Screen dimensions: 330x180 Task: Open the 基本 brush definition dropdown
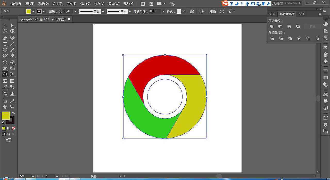click(130, 11)
